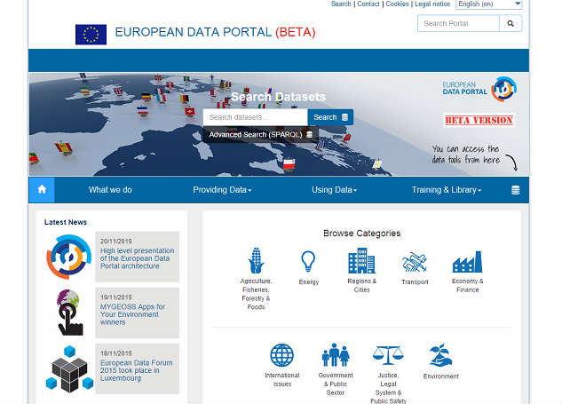This screenshot has height=404, width=562.
Task: Open the Home icon in navigation bar
Action: (x=42, y=190)
